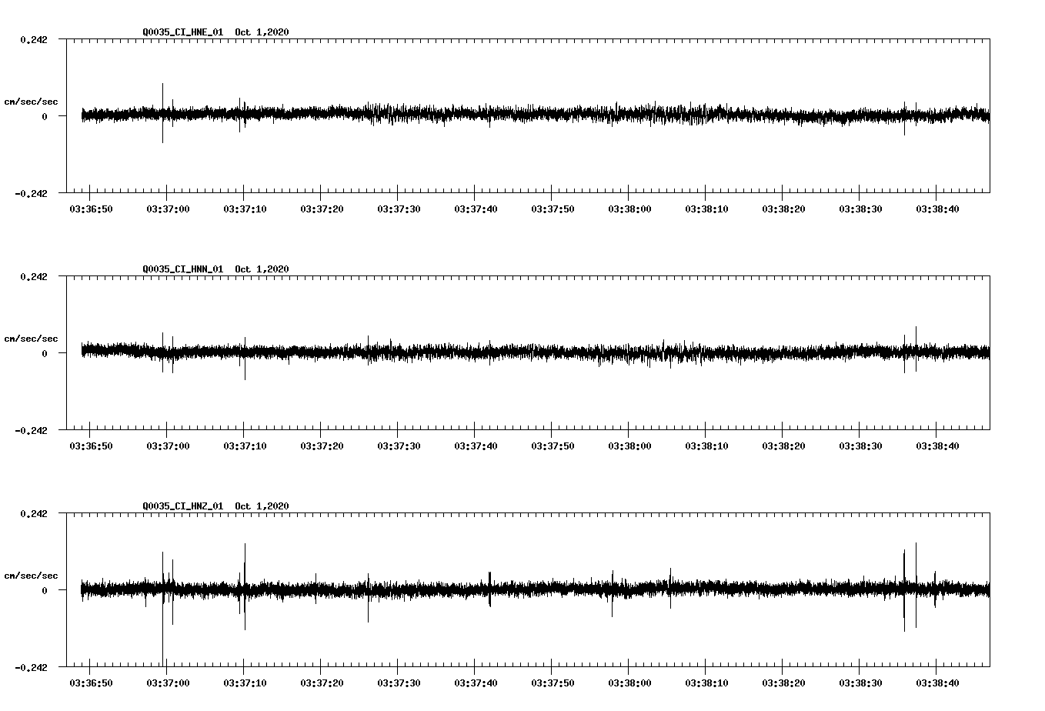Click the 03:37:30 time label under top plot

[x=397, y=208]
